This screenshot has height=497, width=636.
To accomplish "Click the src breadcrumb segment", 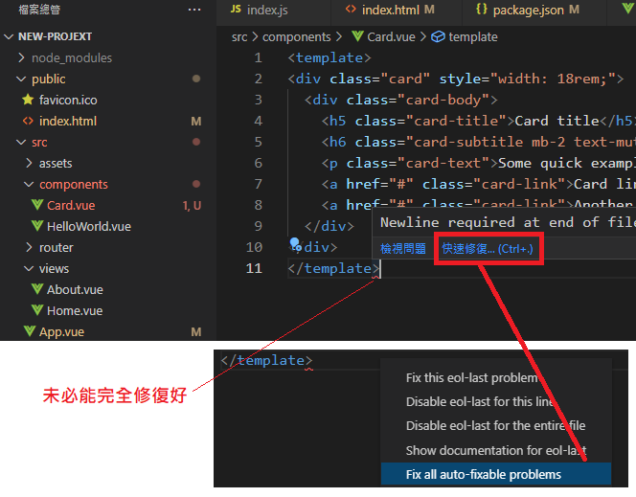I will 239,37.
